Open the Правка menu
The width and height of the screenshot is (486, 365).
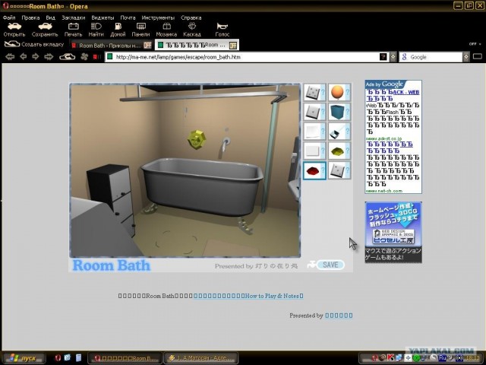(30, 17)
